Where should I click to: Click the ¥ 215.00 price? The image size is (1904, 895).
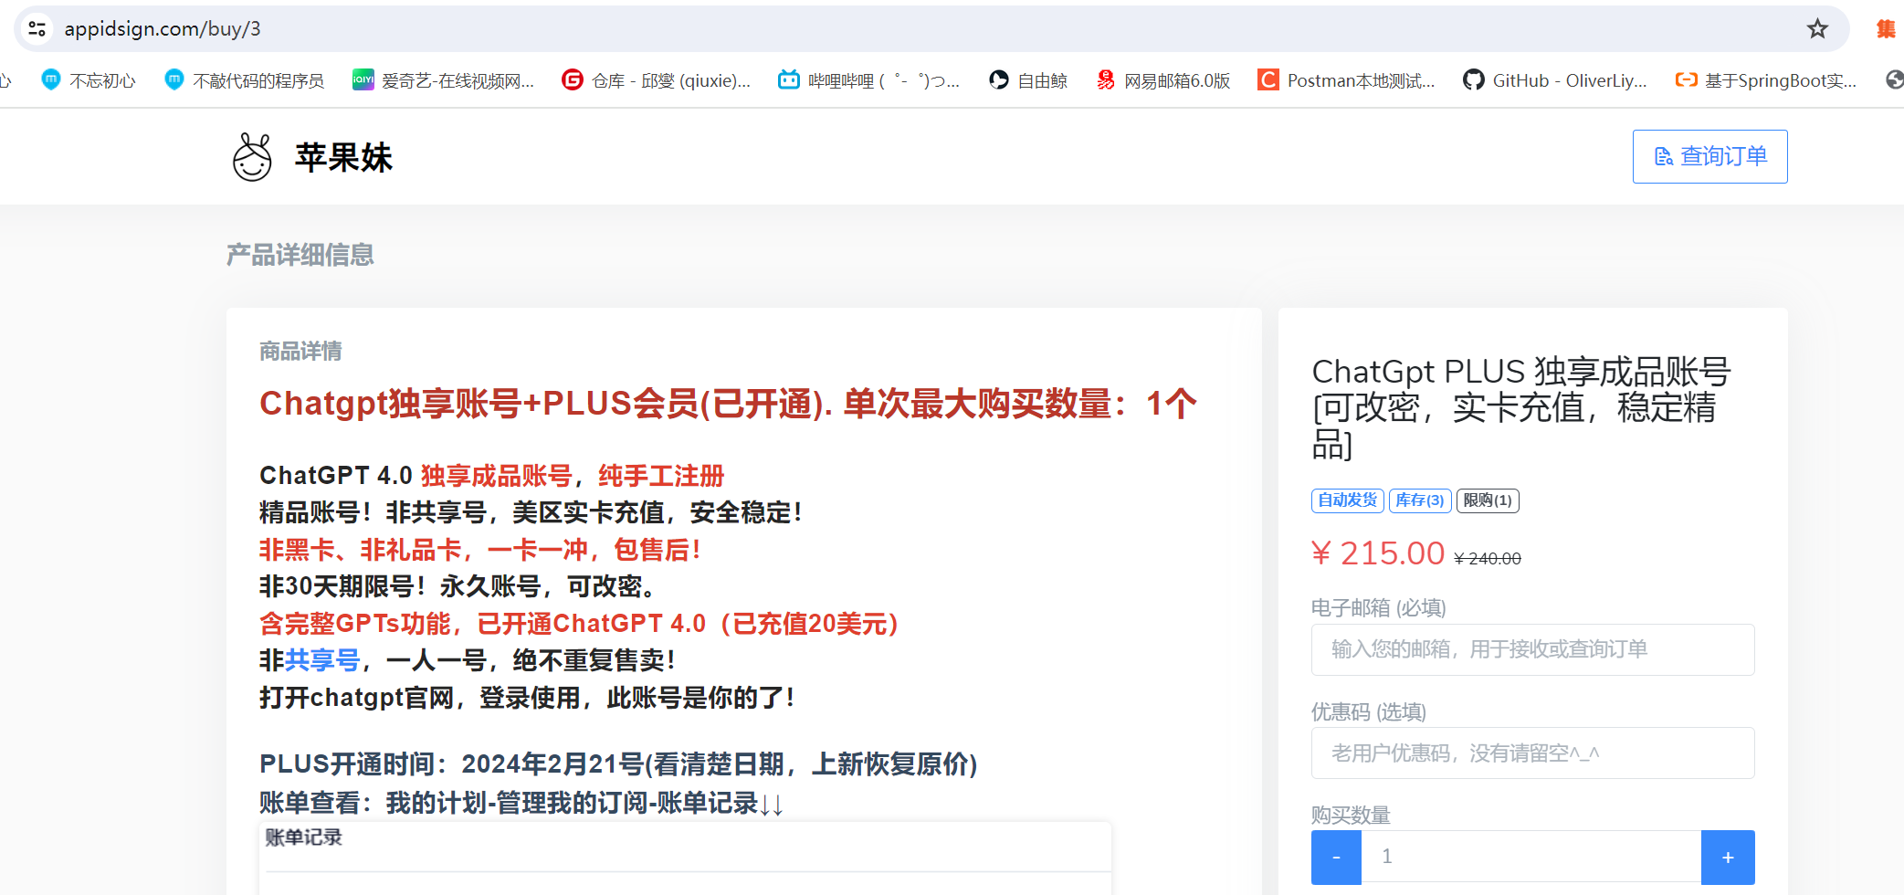click(x=1378, y=553)
